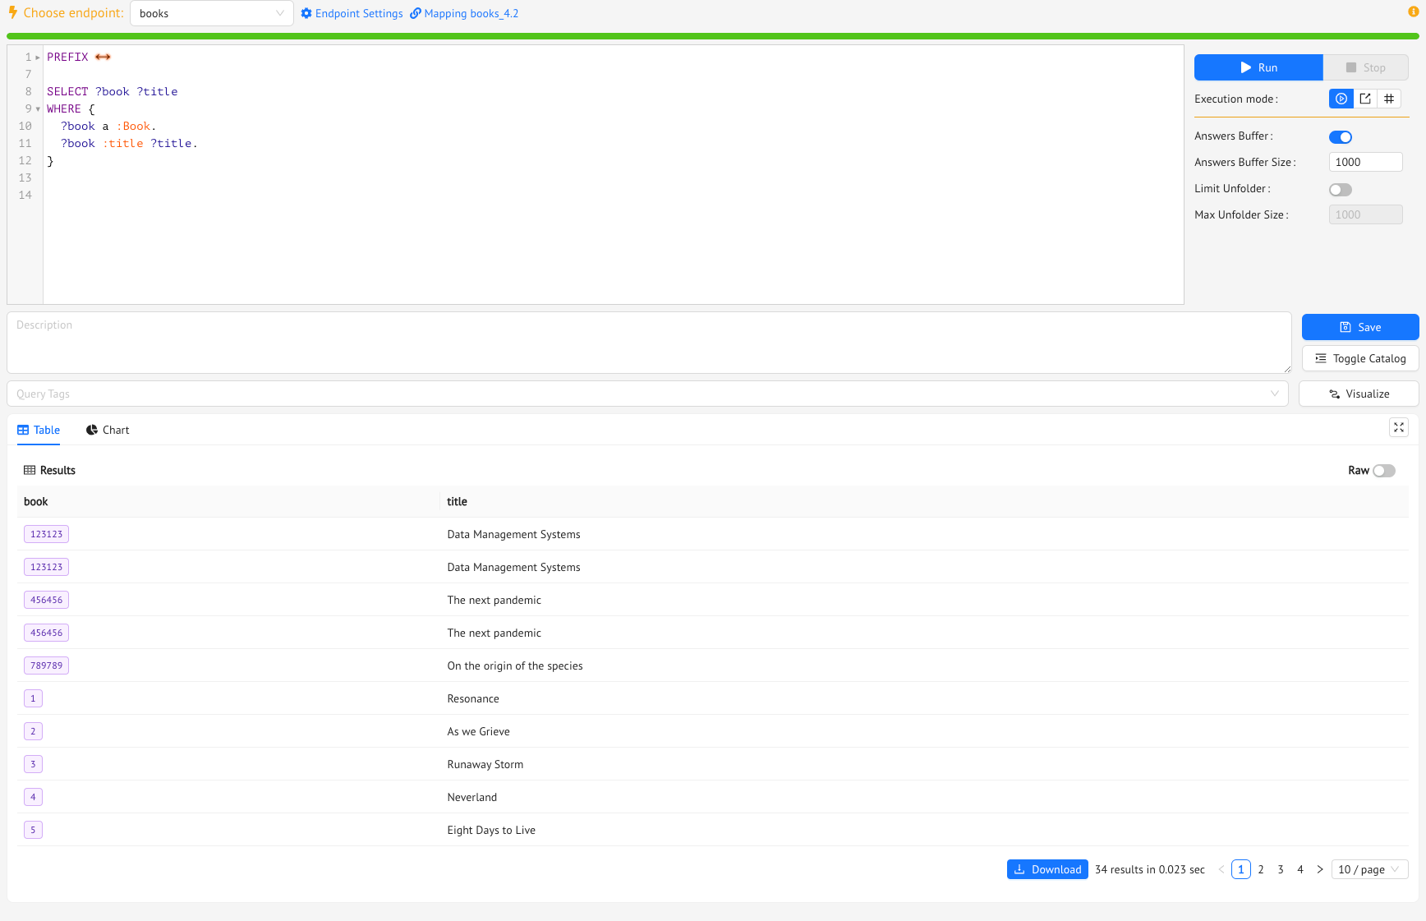Select the Table tab
The height and width of the screenshot is (921, 1426).
tap(39, 430)
